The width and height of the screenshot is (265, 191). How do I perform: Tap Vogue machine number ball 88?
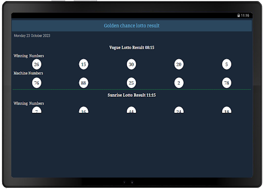tap(83, 83)
